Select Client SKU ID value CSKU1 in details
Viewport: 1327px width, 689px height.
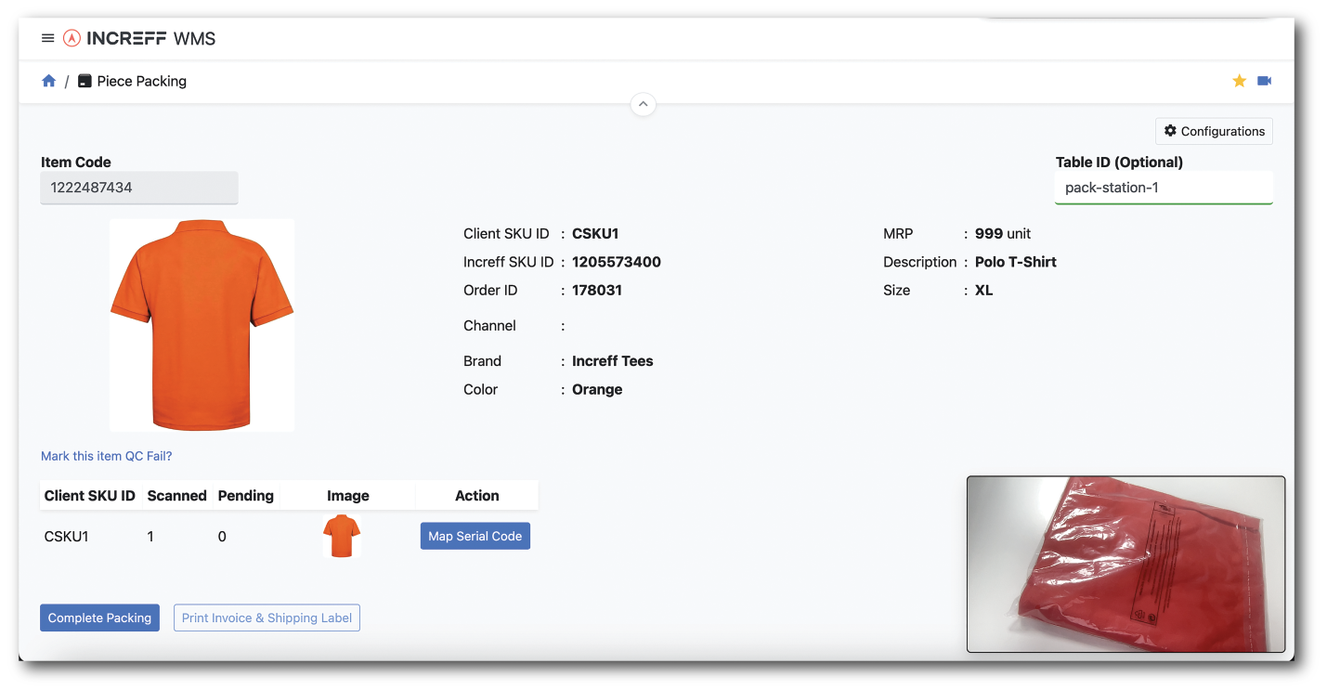pyautogui.click(x=595, y=234)
